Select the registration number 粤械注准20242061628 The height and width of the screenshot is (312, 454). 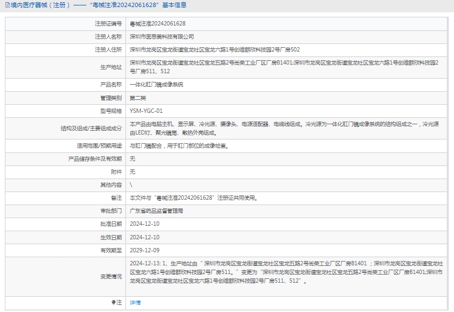coord(157,24)
